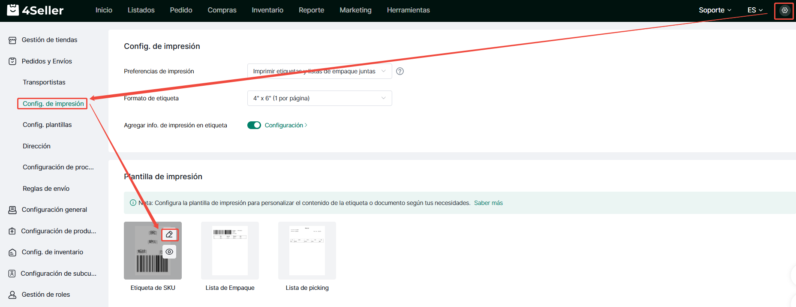796x307 pixels.
Task: Preview Etiqueta de SKU with eye icon
Action: pyautogui.click(x=169, y=252)
